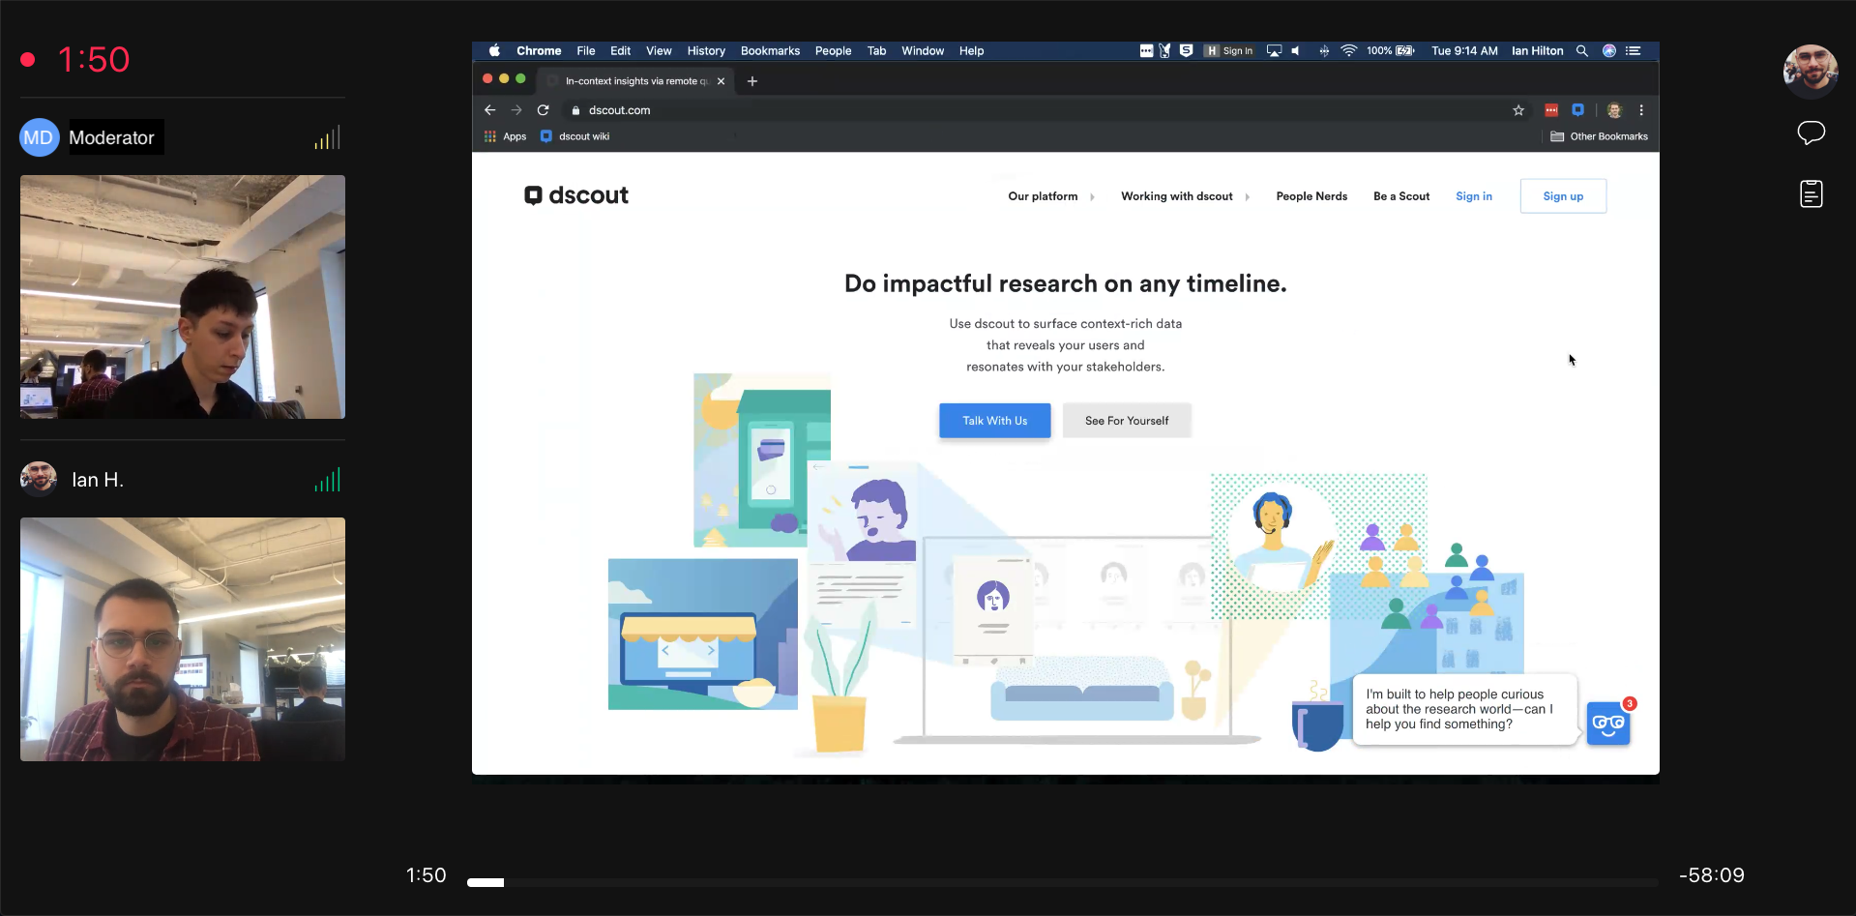Expand the Working with dscout dropdown
The height and width of the screenshot is (916, 1856).
[x=1185, y=196]
